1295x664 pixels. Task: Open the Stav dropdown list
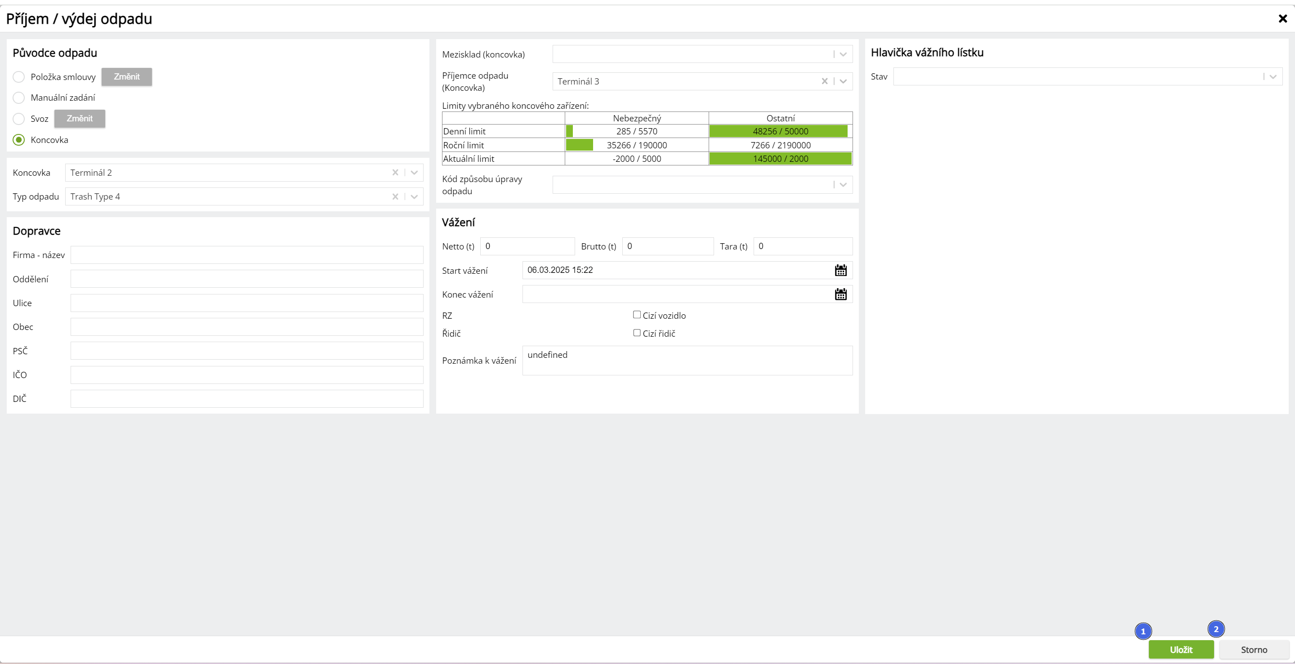tap(1273, 77)
